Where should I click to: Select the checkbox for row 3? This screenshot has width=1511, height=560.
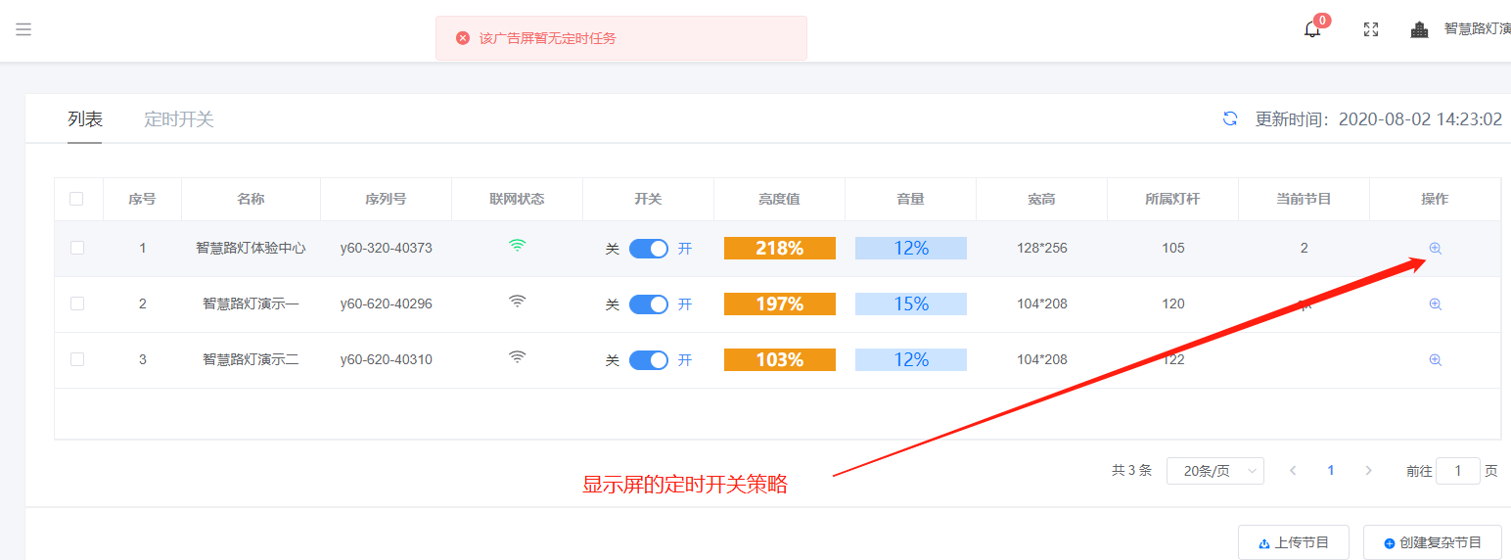tap(77, 359)
